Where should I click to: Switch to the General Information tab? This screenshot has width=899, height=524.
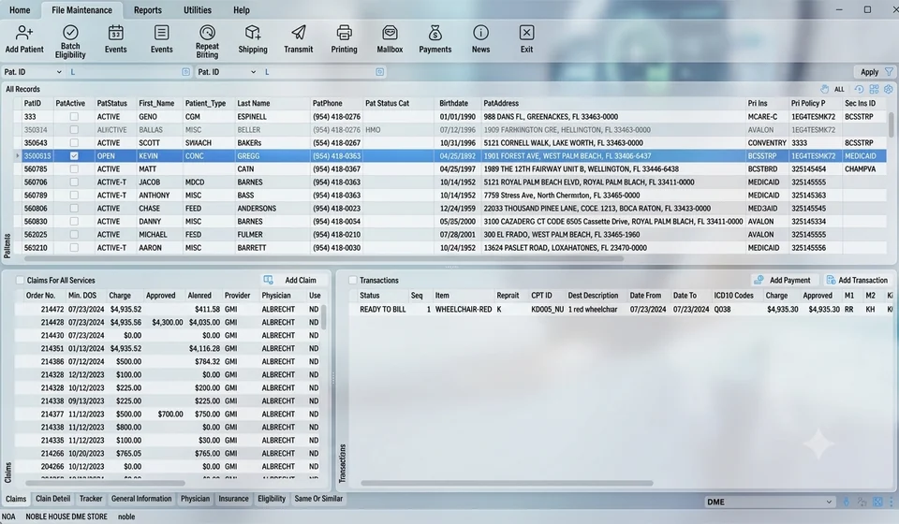click(x=141, y=499)
